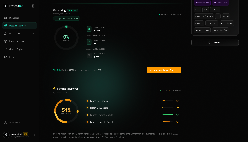This screenshot has width=248, height=142.
Task: Open the Engage menu item
Action: [13, 57]
